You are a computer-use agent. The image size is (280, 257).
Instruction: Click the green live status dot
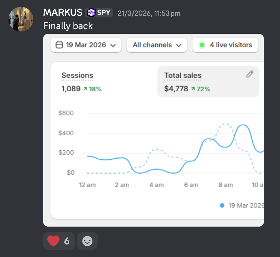coord(202,45)
